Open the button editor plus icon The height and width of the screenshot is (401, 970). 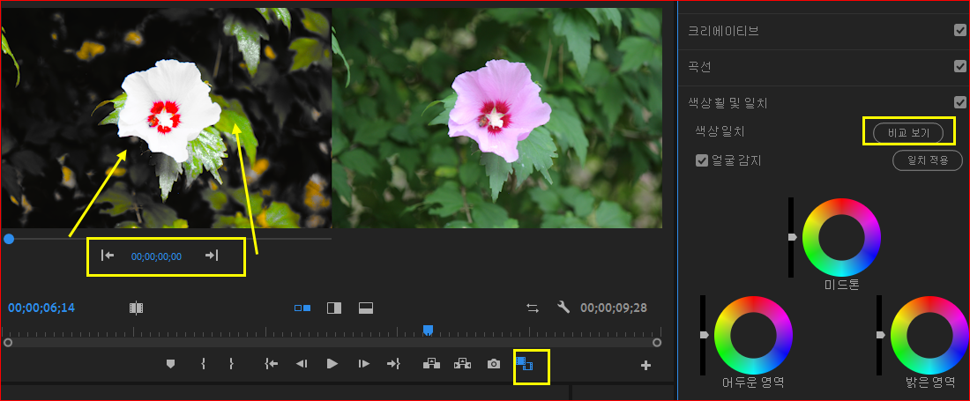[645, 366]
